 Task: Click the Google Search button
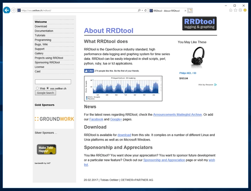[x=45, y=93]
